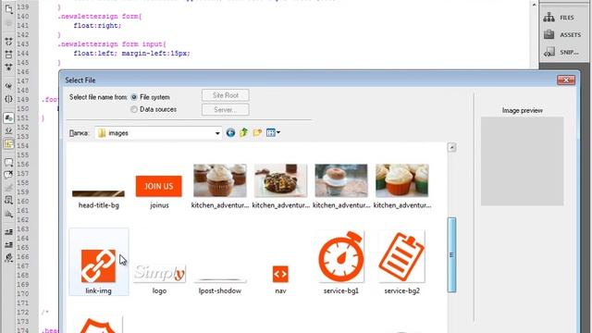Click the Outdent Code icon
Viewport: 592px width, 333px height.
(x=8, y=245)
